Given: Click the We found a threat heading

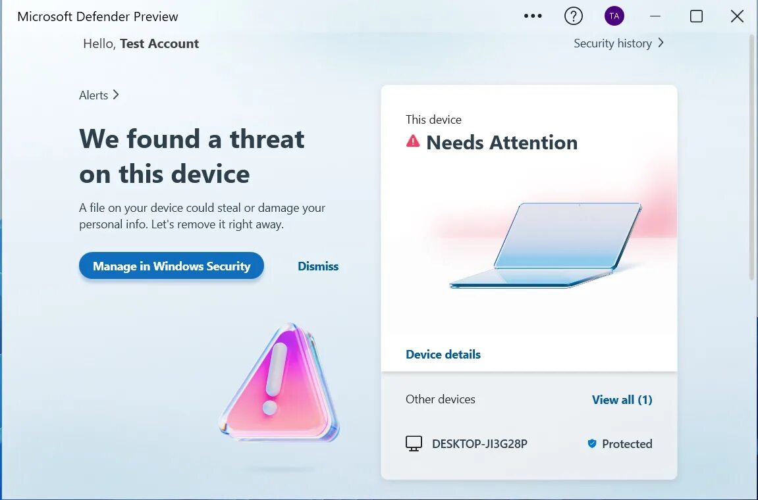Looking at the screenshot, I should [x=192, y=156].
